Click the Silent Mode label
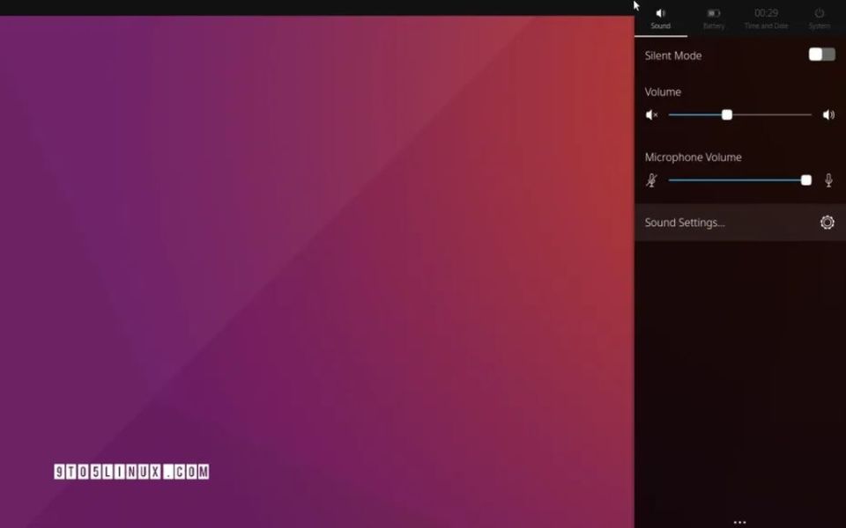Viewport: 846px width, 528px height. tap(672, 55)
